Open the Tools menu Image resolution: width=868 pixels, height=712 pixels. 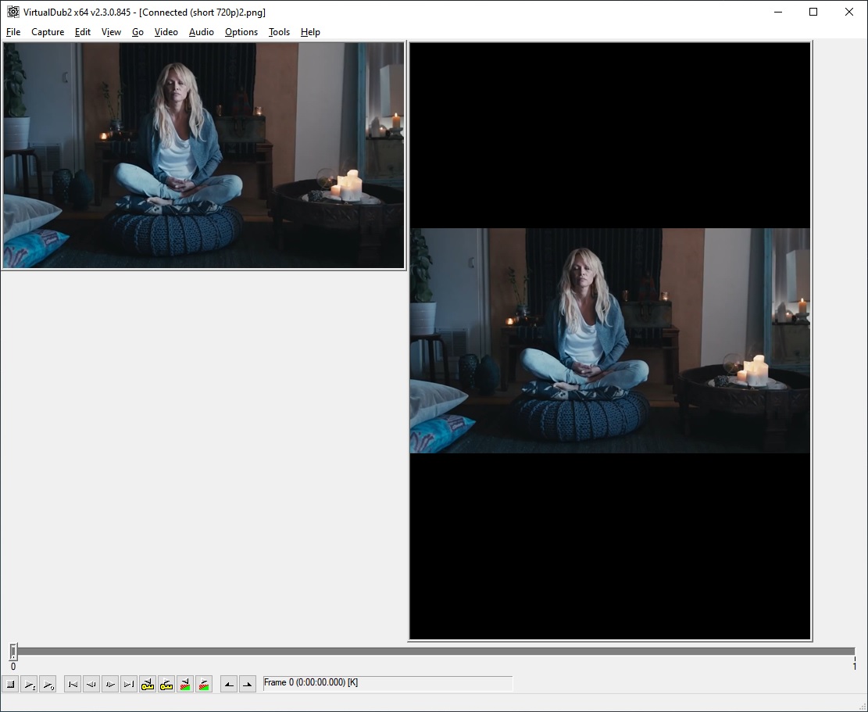point(279,32)
